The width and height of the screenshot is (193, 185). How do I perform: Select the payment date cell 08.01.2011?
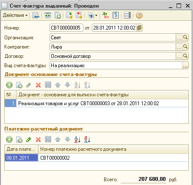[21, 158]
